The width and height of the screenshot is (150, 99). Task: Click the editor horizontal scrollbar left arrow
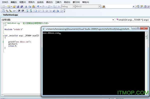2,95
